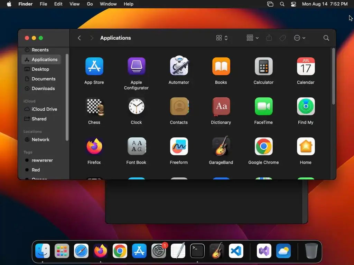Open Safari from the Dock
354x265 pixels.
[81, 251]
